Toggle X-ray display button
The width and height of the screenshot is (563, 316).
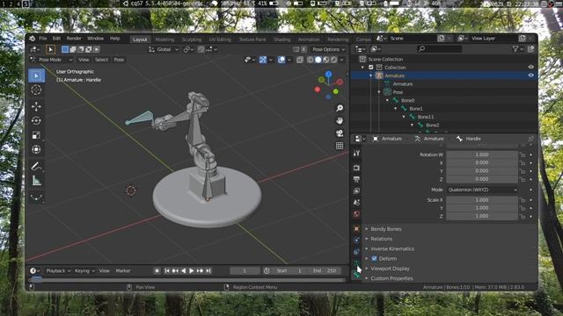(299, 60)
